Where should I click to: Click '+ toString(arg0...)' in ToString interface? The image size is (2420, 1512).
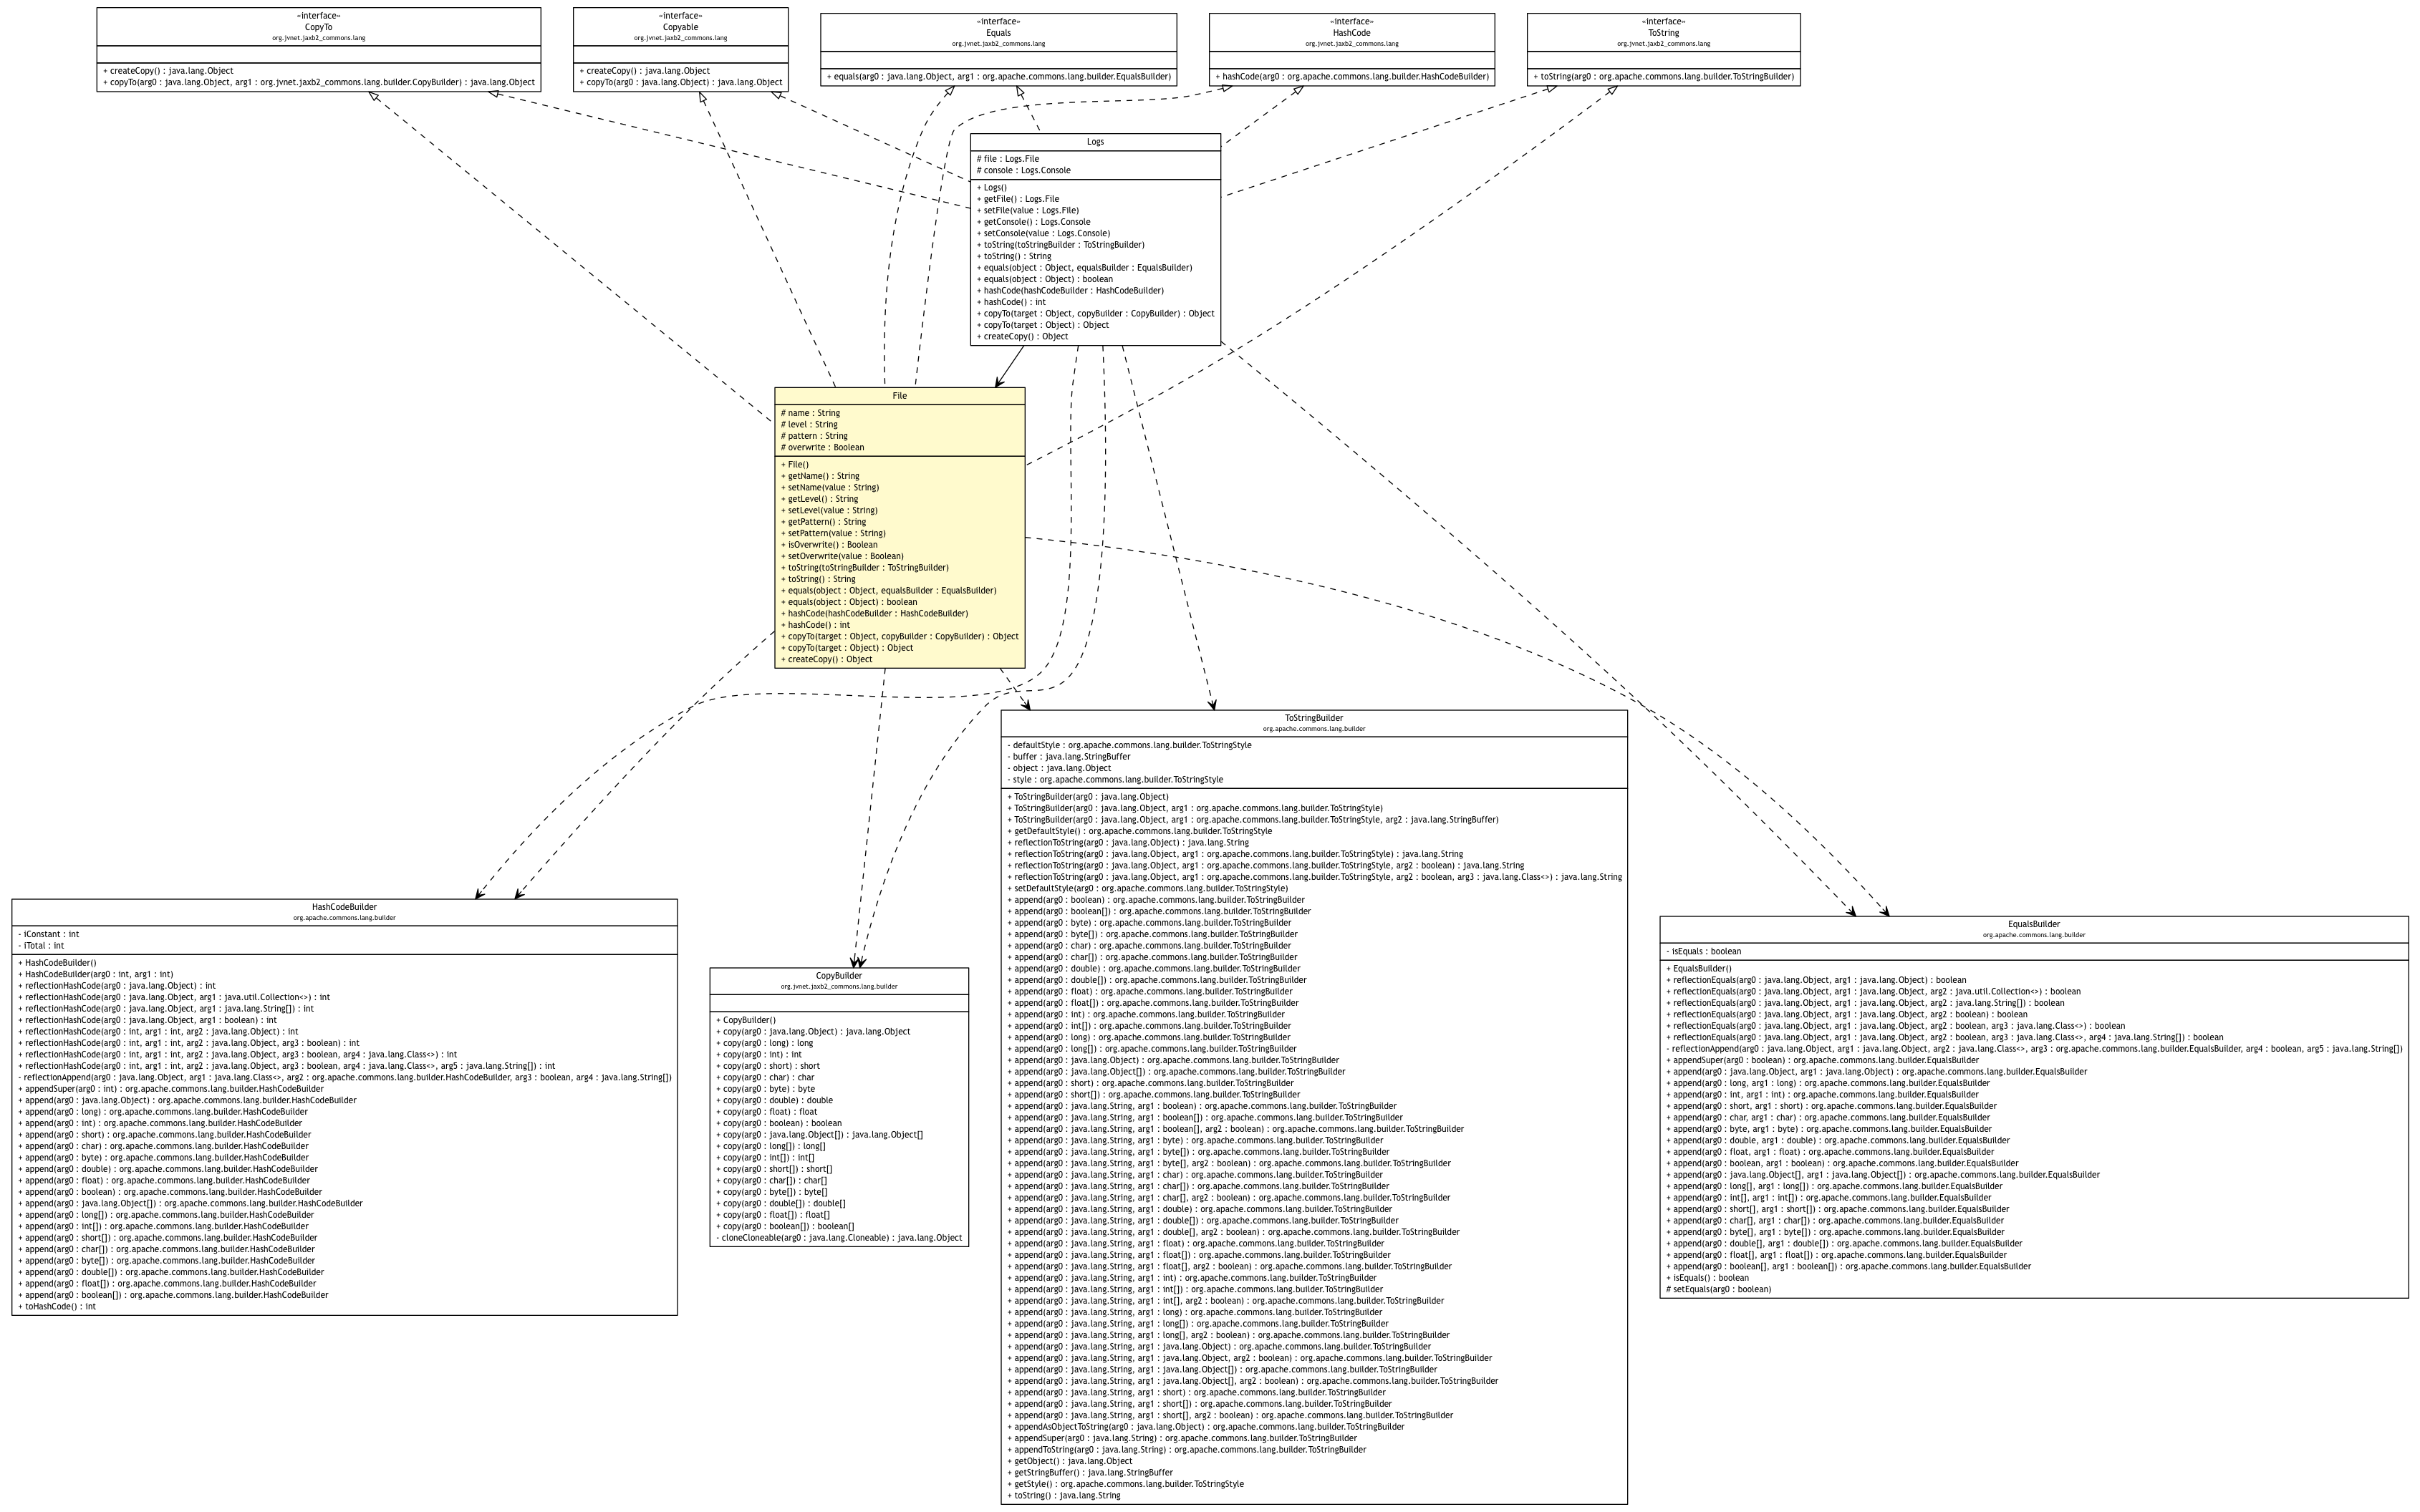(x=1663, y=77)
